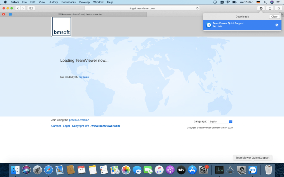Screen dimensions: 284x177
Task: Click the Safari forward navigation arrow
Action: coord(23,8)
